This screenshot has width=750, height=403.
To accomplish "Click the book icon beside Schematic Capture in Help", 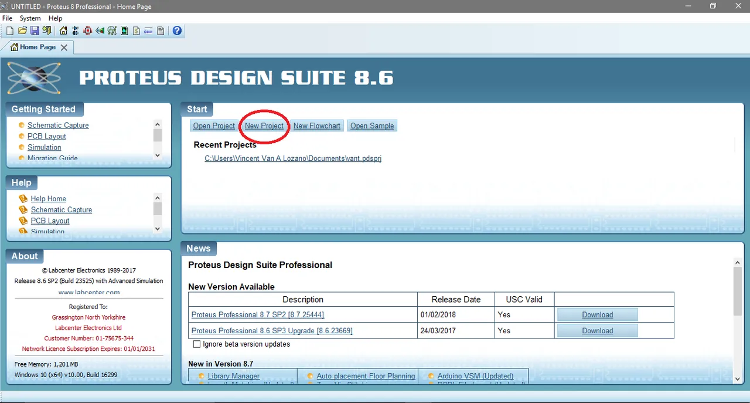I will [23, 209].
